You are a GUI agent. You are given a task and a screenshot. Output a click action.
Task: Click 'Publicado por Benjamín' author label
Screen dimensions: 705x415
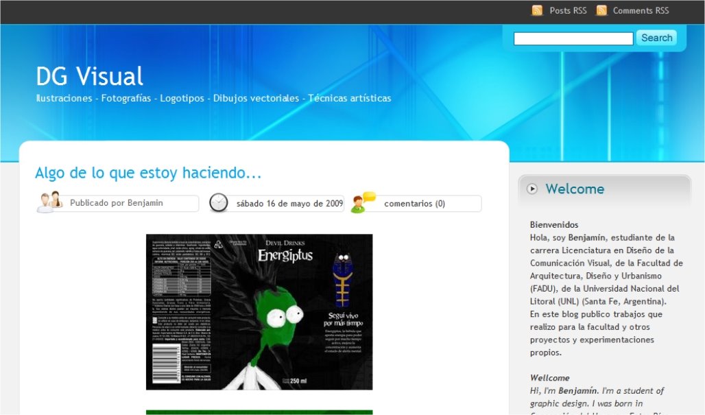tap(117, 203)
